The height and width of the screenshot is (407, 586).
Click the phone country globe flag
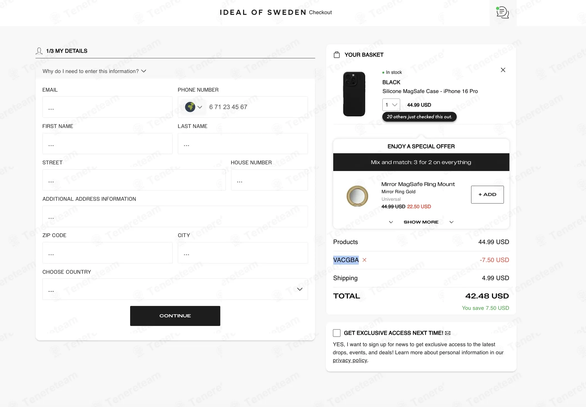190,107
